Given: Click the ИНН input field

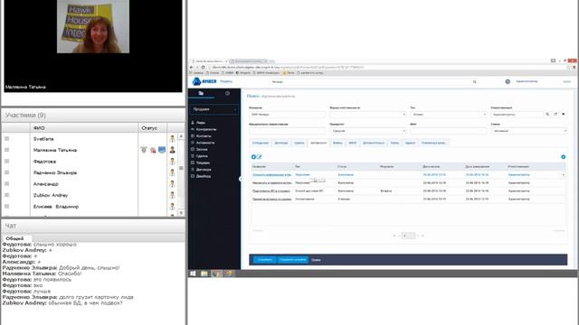Looking at the screenshot, I should [x=449, y=131].
